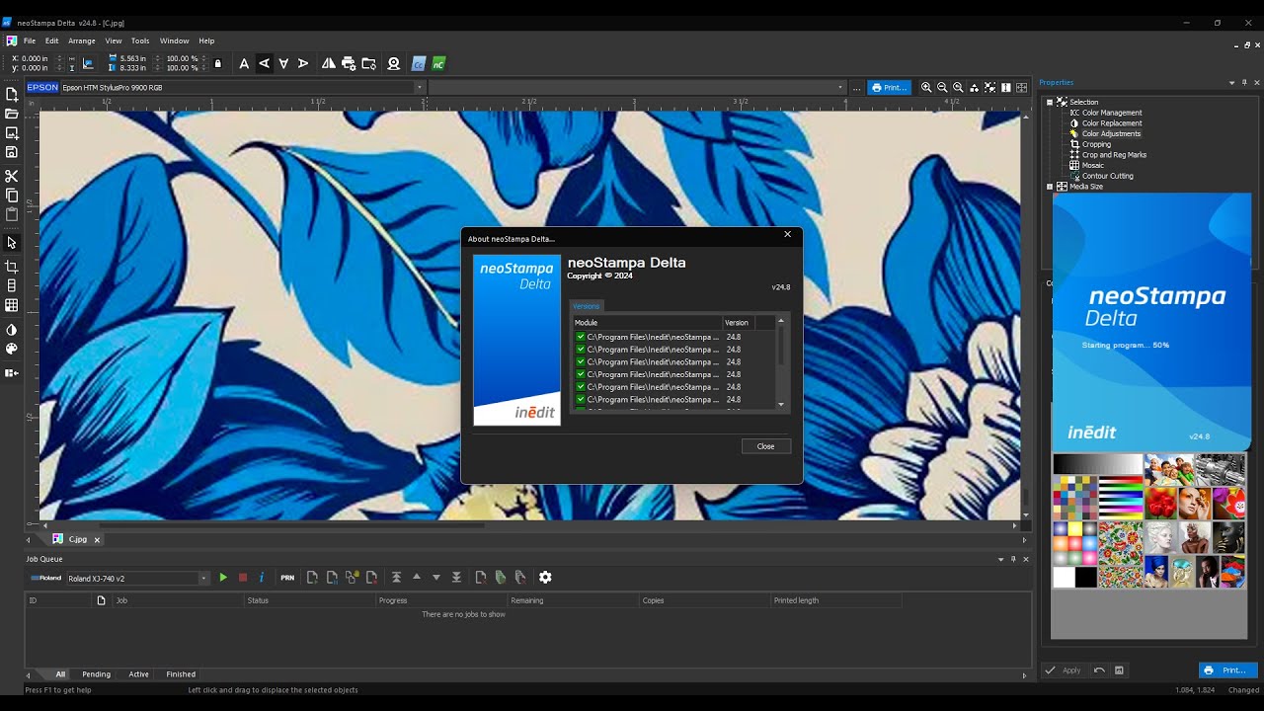Start job queue with green play icon
The width and height of the screenshot is (1264, 711).
pyautogui.click(x=223, y=578)
